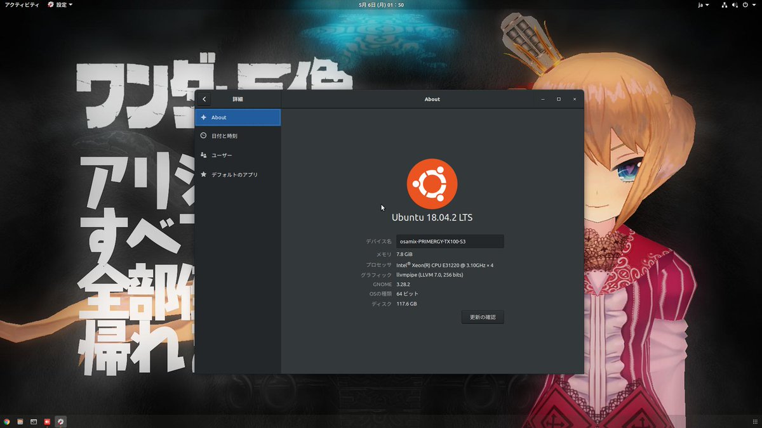This screenshot has width=762, height=428.
Task: Open the file manager in taskbar
Action: point(20,422)
